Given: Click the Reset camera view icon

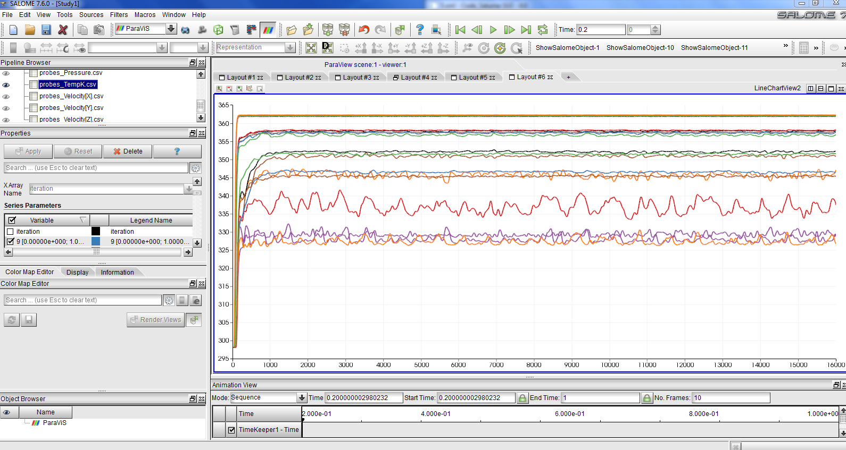Looking at the screenshot, I should [311, 48].
